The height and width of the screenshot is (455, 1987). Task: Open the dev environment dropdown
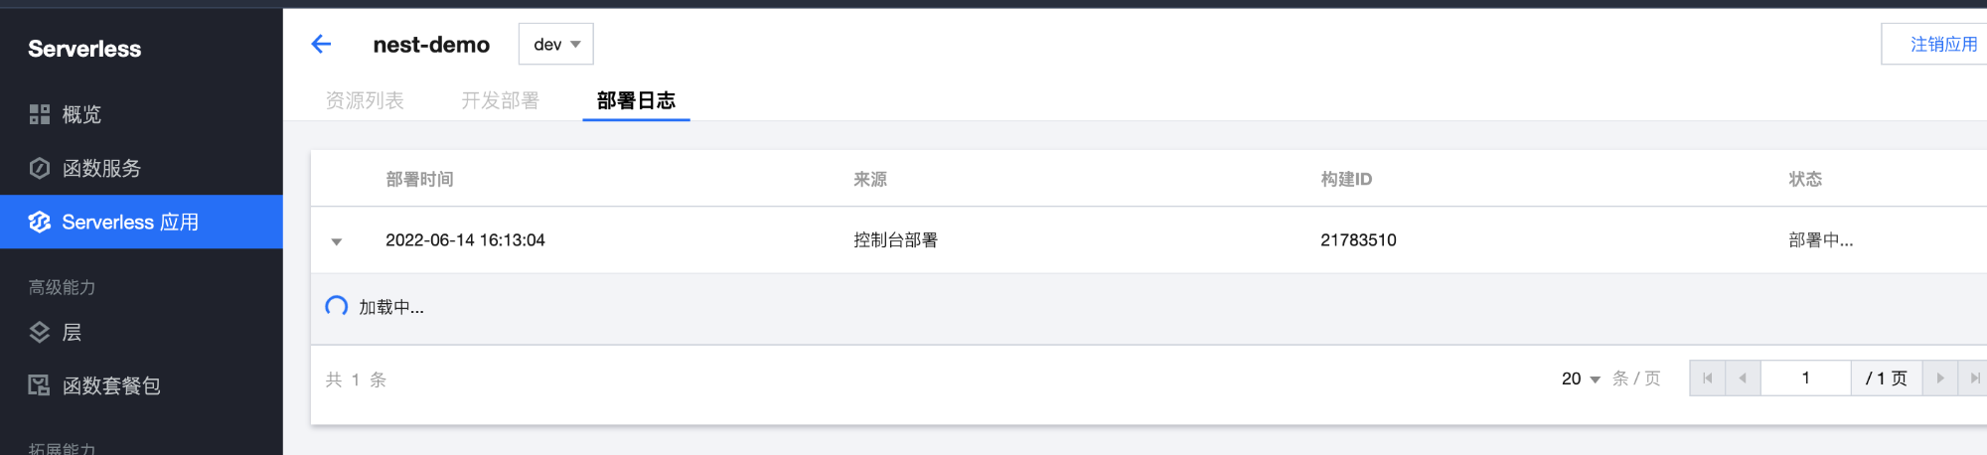pyautogui.click(x=556, y=45)
